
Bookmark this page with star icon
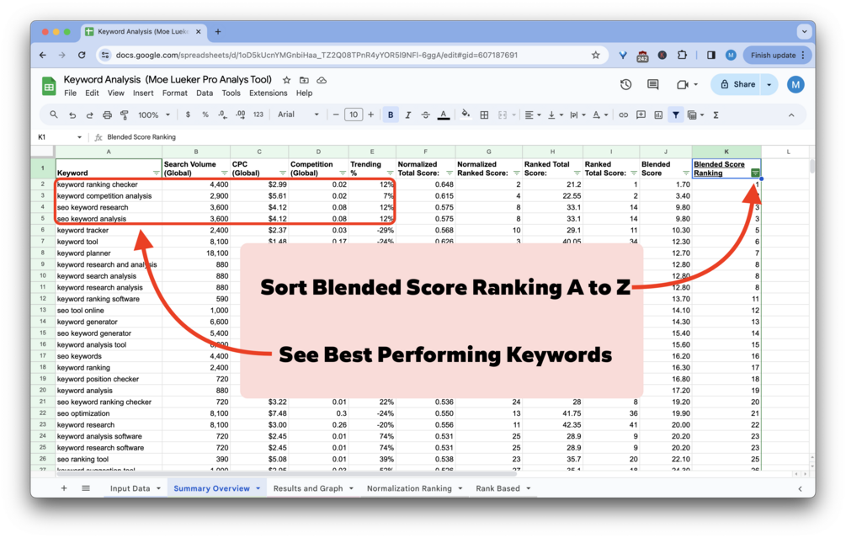pyautogui.click(x=596, y=55)
